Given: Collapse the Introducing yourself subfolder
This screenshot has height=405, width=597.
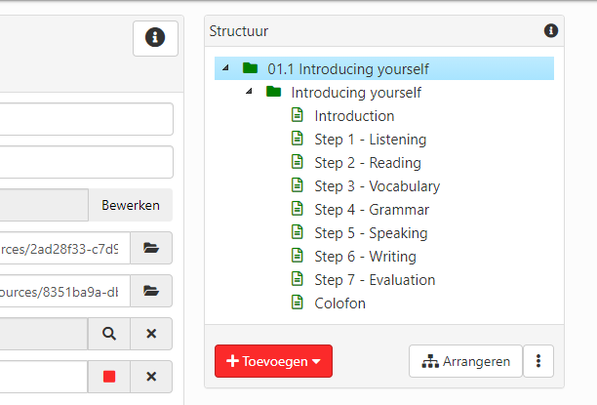Looking at the screenshot, I should coord(250,92).
